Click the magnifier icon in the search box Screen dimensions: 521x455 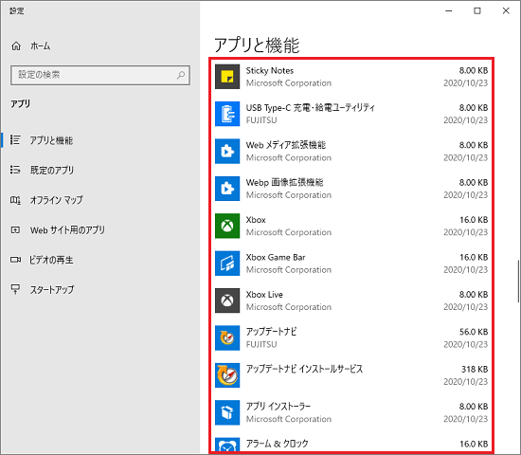[x=181, y=75]
